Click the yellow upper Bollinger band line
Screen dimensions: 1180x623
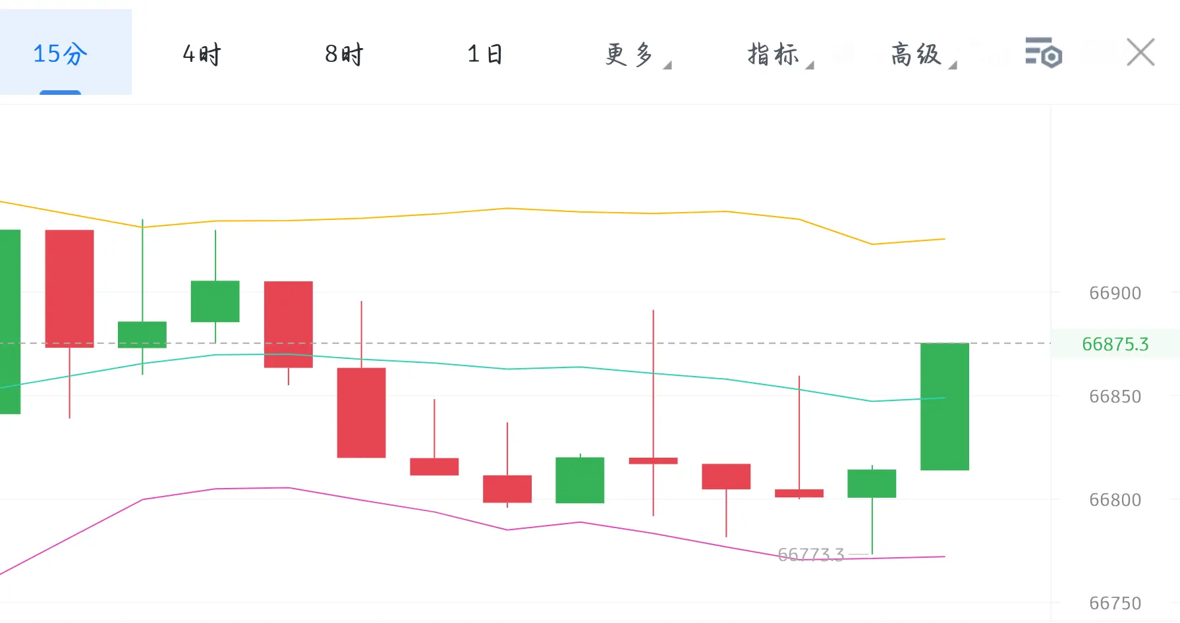click(507, 209)
